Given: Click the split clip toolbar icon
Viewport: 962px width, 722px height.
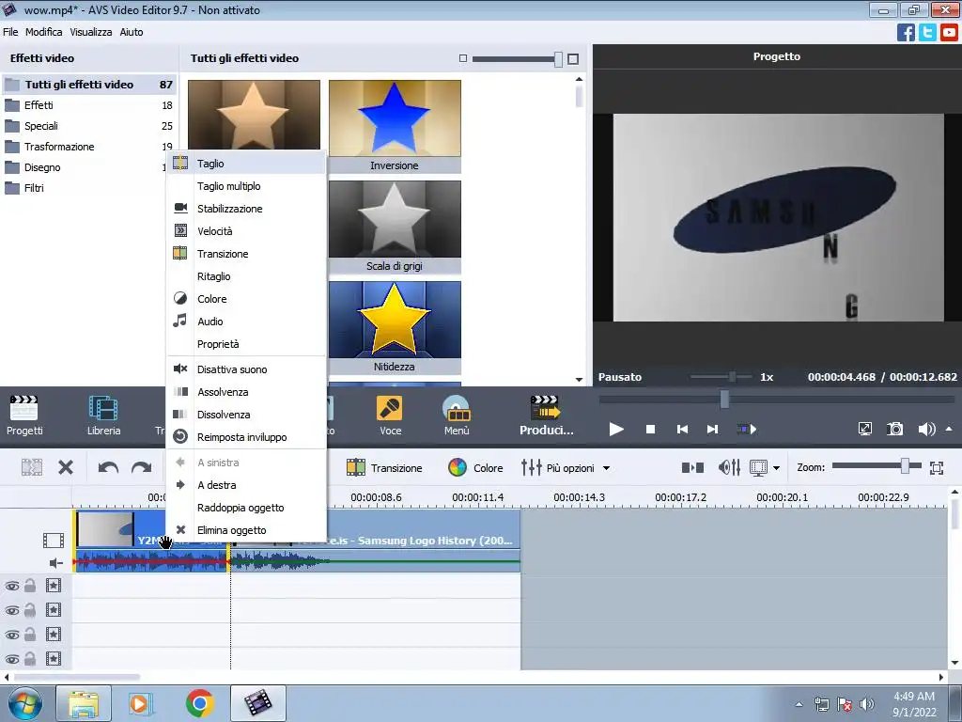Looking at the screenshot, I should click(x=31, y=468).
